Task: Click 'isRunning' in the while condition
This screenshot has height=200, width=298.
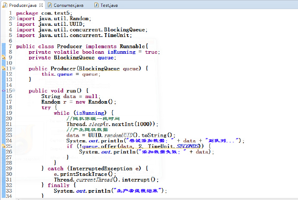Action: click(90, 113)
